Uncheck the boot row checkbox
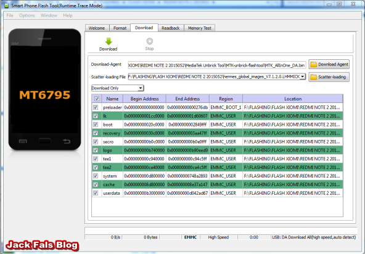The image size is (365, 254). tap(96, 125)
